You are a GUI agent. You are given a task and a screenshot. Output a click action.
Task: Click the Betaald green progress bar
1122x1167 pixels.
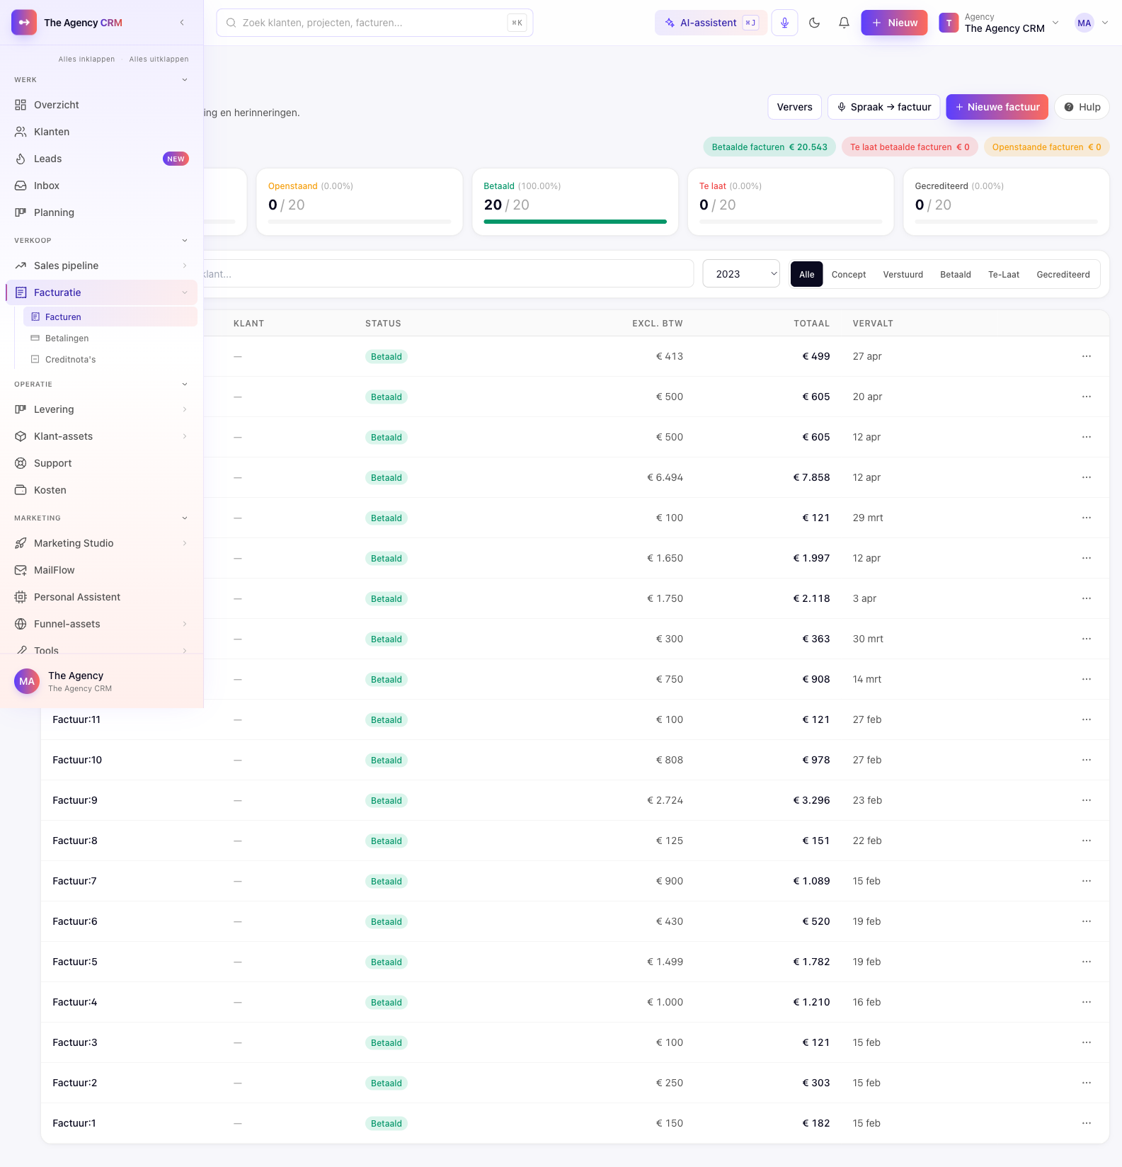click(575, 222)
